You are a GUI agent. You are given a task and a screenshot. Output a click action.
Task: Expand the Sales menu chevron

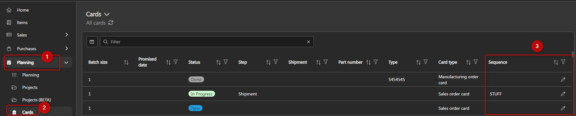pyautogui.click(x=67, y=35)
